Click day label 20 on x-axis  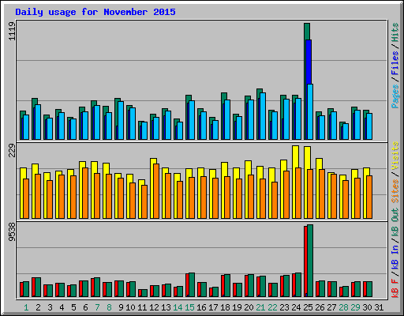(249, 307)
